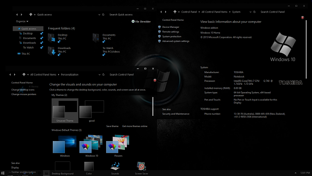The height and width of the screenshot is (176, 312).
Task: Open the Windows Start button
Action: pyautogui.click(x=3, y=173)
